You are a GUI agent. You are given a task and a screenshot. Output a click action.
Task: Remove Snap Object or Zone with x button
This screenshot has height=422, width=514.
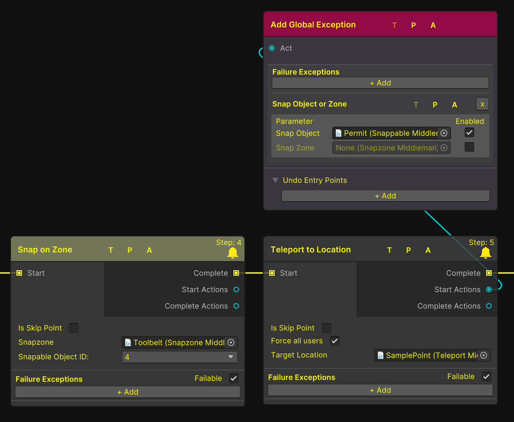point(482,104)
